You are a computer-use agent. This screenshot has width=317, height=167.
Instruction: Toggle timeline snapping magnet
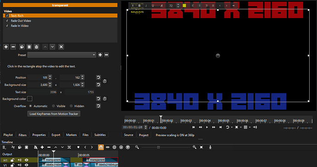[101, 147]
